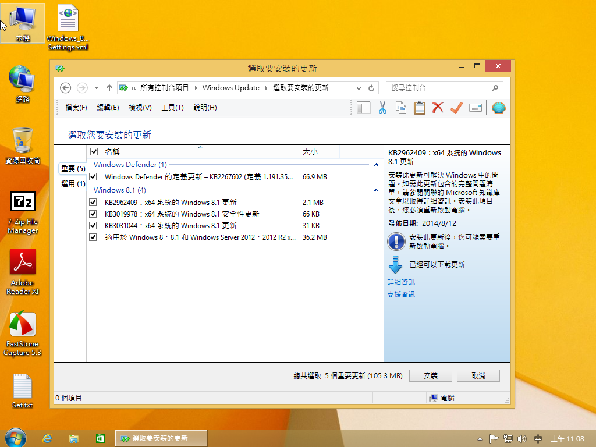Select the Windows_8 Settings.xml desktop file
This screenshot has width=596, height=447.
[68, 28]
